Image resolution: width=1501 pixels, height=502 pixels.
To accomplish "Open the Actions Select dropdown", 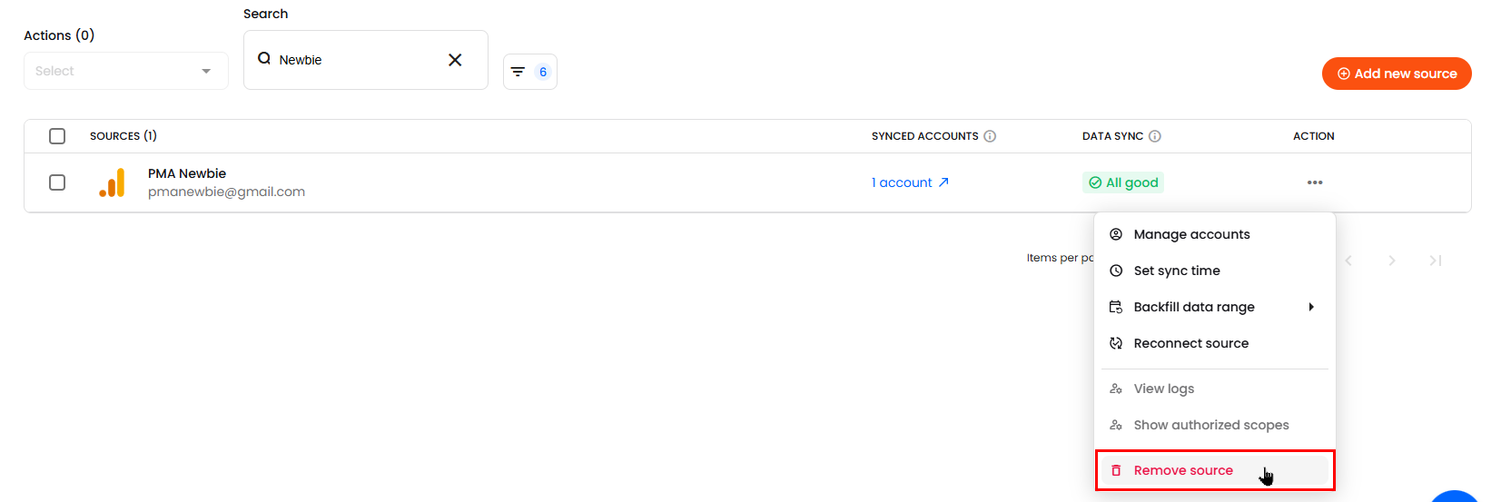I will 125,71.
